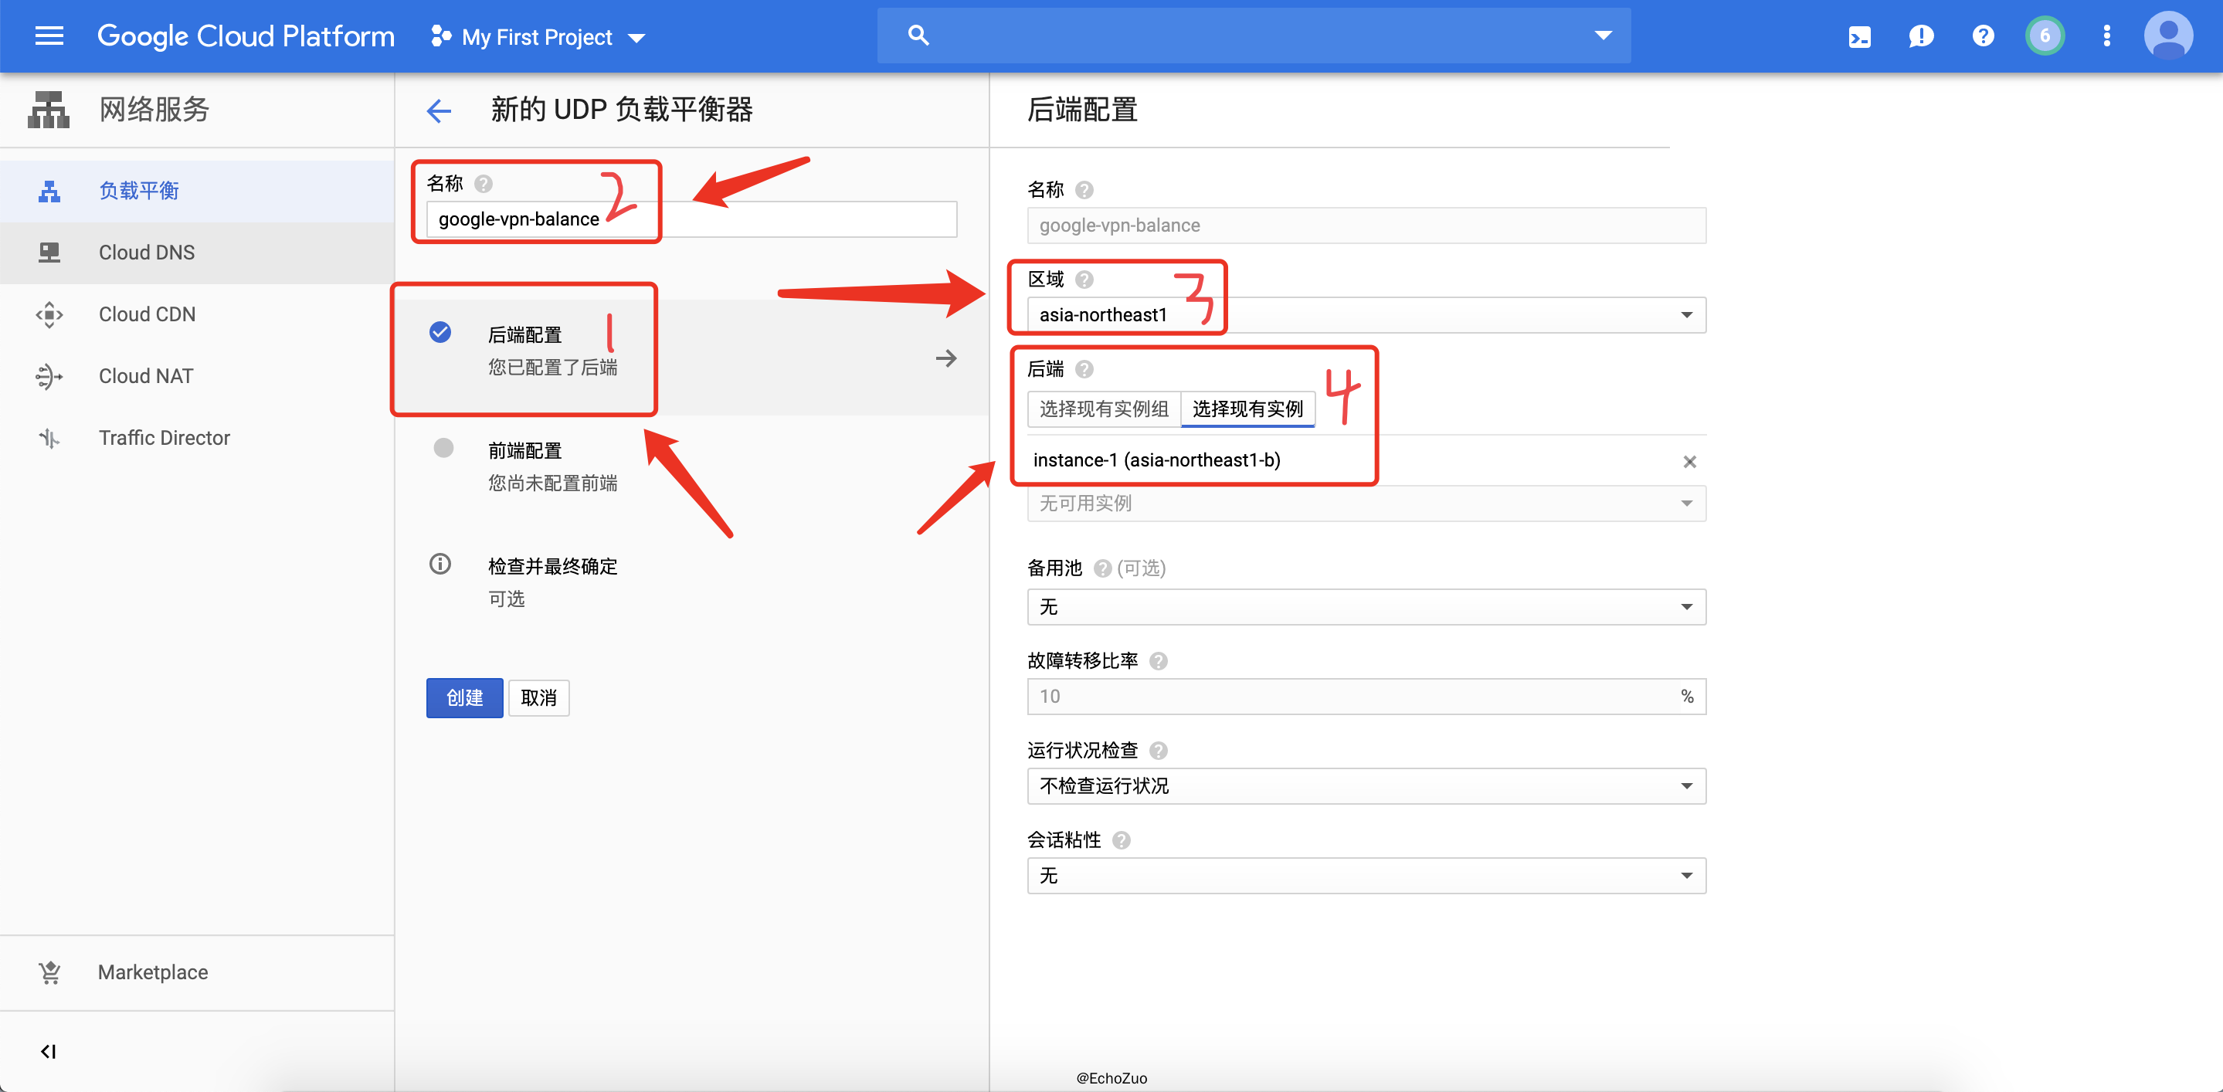Click the Cloud NAT sidebar icon
Screen dimensions: 2223x1092
pos(49,376)
